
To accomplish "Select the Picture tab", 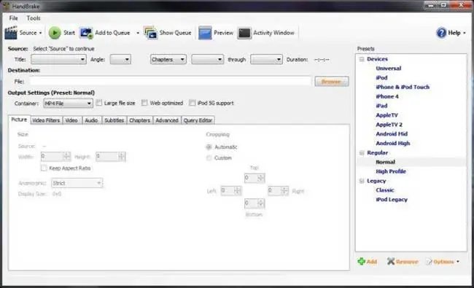I will 19,120.
